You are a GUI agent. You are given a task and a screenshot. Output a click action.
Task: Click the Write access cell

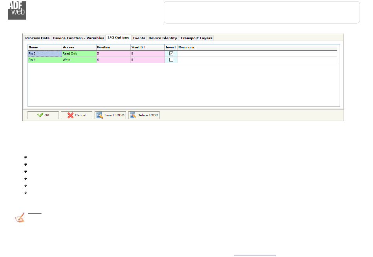[79, 60]
